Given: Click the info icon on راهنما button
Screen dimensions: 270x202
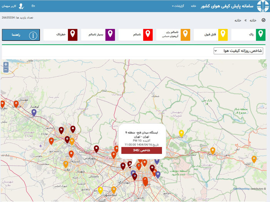Looking at the screenshot, I should pos(34,35).
